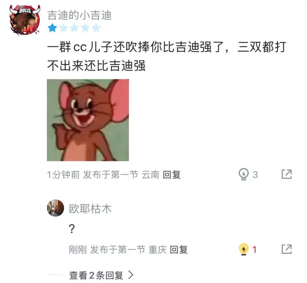Screen dimensions: 307x283
Task: Light up the yellow bulb icon with 1
Action: [x=244, y=249]
